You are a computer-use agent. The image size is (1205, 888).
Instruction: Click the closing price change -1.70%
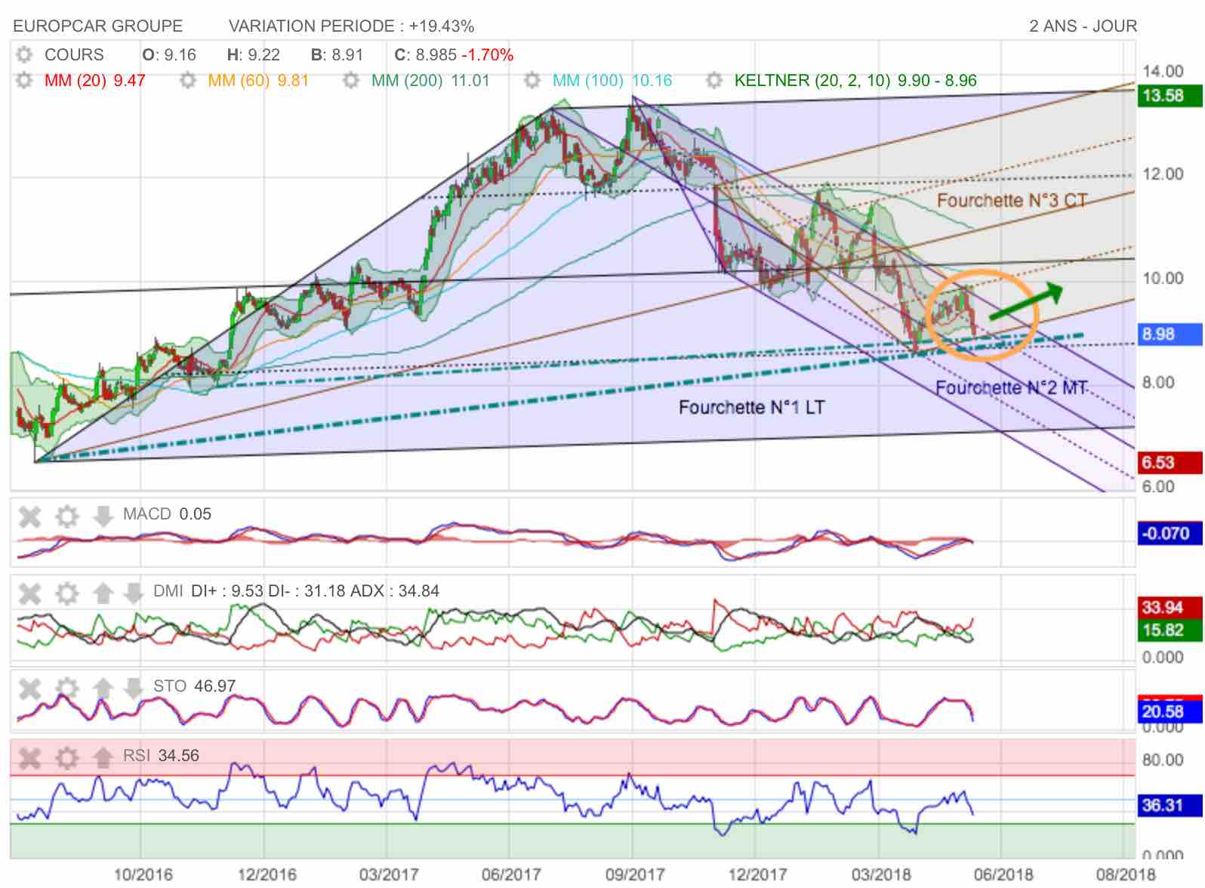pyautogui.click(x=488, y=55)
